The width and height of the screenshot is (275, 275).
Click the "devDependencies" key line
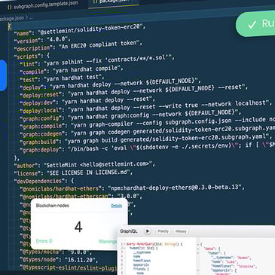pos(44,181)
